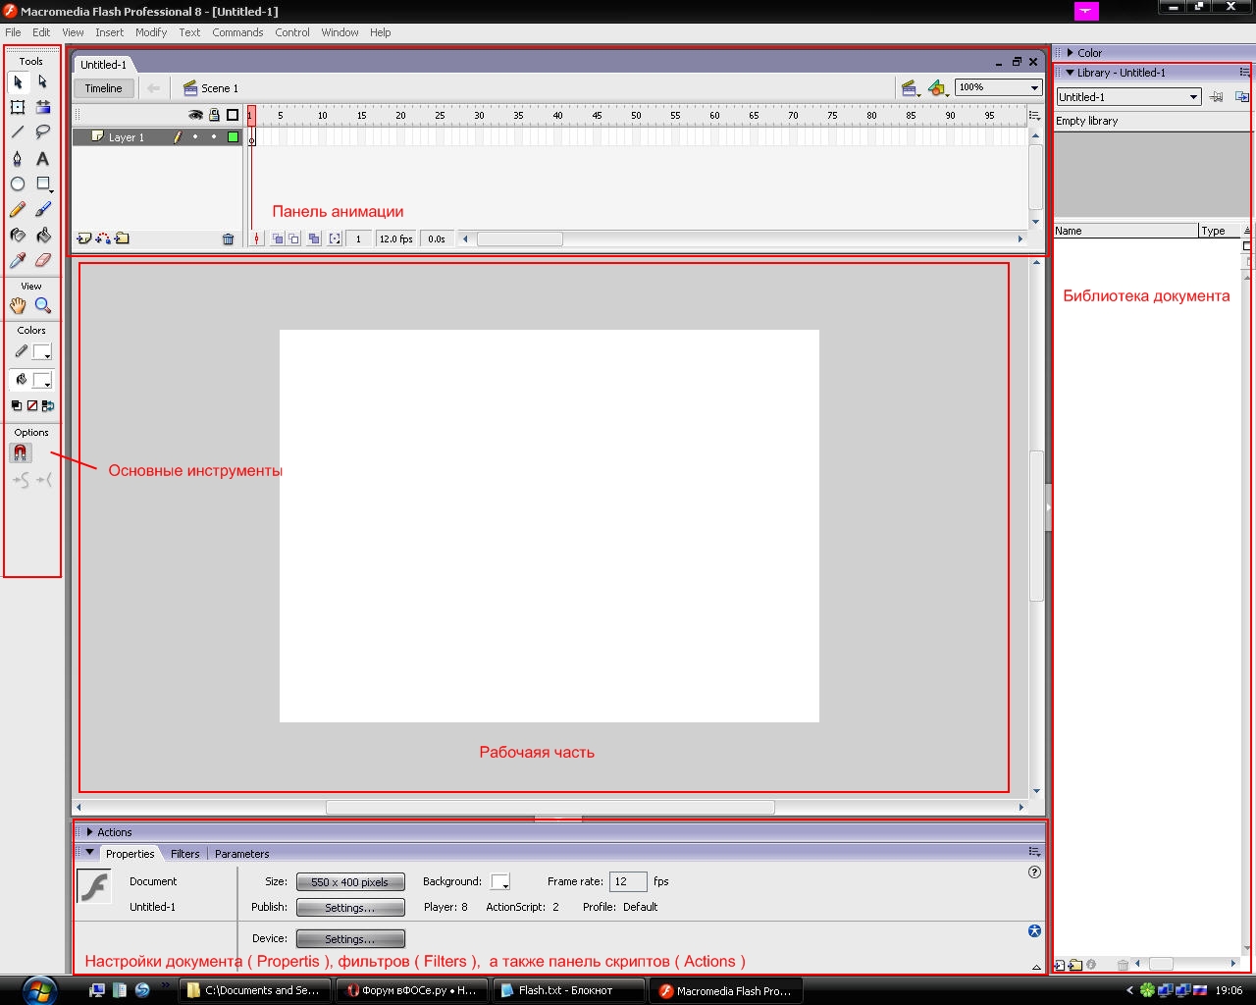
Task: Select the Hand tool
Action: click(x=18, y=306)
